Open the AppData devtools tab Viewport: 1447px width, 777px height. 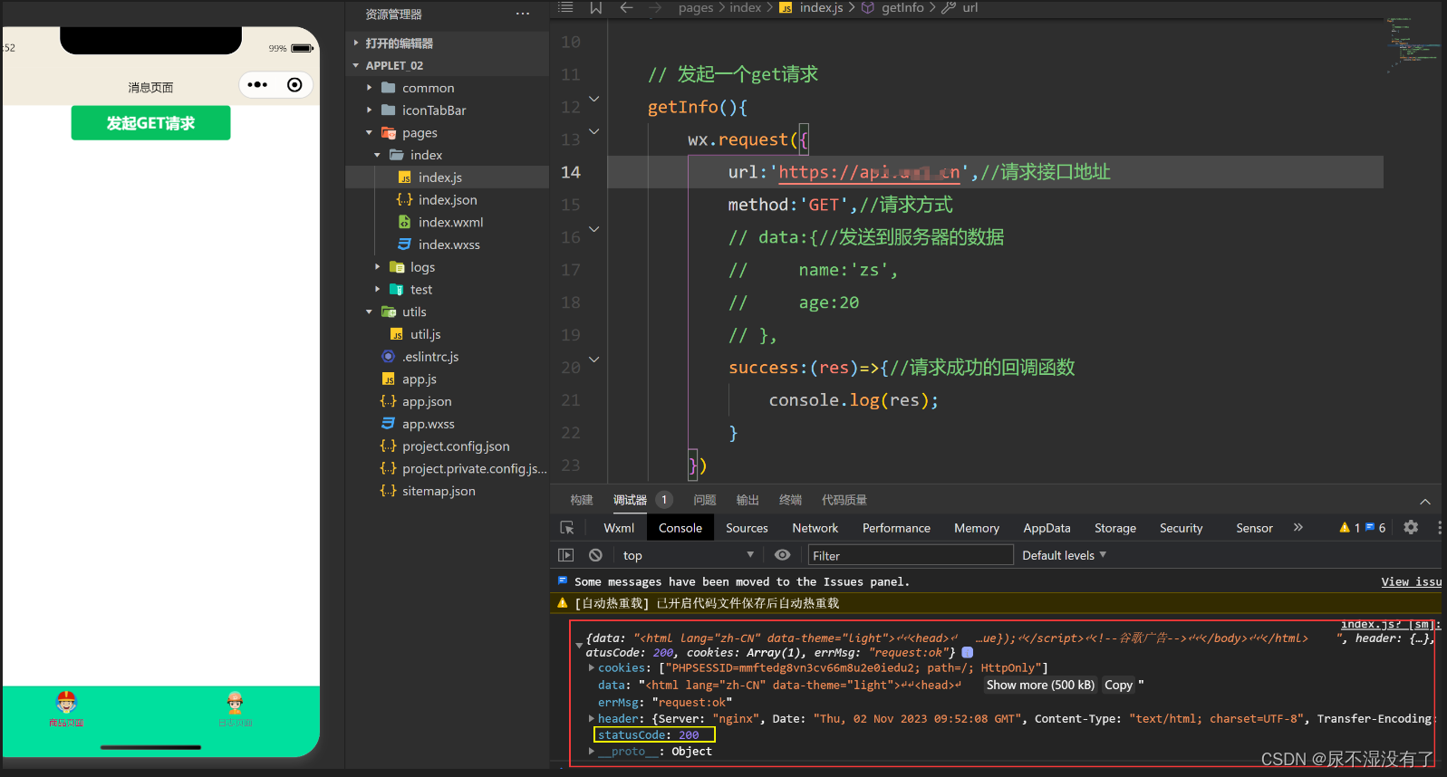(x=1047, y=528)
